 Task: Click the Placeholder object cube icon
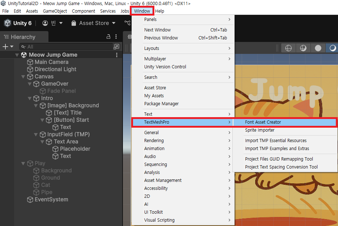[x=55, y=149]
